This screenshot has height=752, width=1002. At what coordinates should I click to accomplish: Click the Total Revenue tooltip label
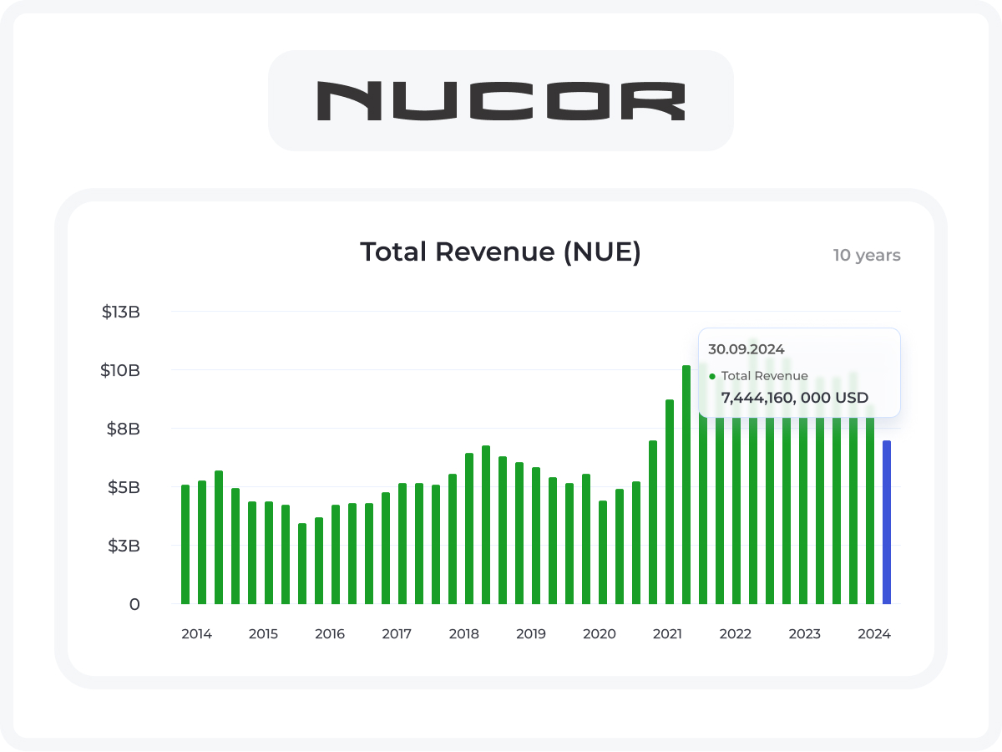(x=765, y=376)
